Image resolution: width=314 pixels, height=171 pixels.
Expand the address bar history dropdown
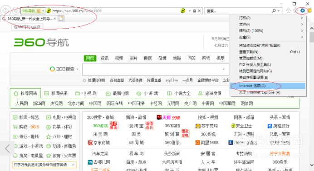(x=189, y=11)
